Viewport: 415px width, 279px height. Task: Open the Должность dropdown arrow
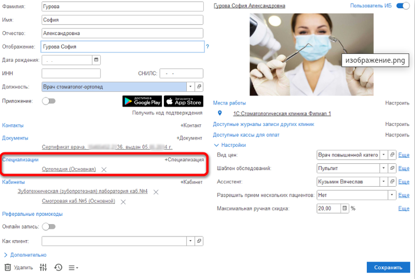click(190, 87)
